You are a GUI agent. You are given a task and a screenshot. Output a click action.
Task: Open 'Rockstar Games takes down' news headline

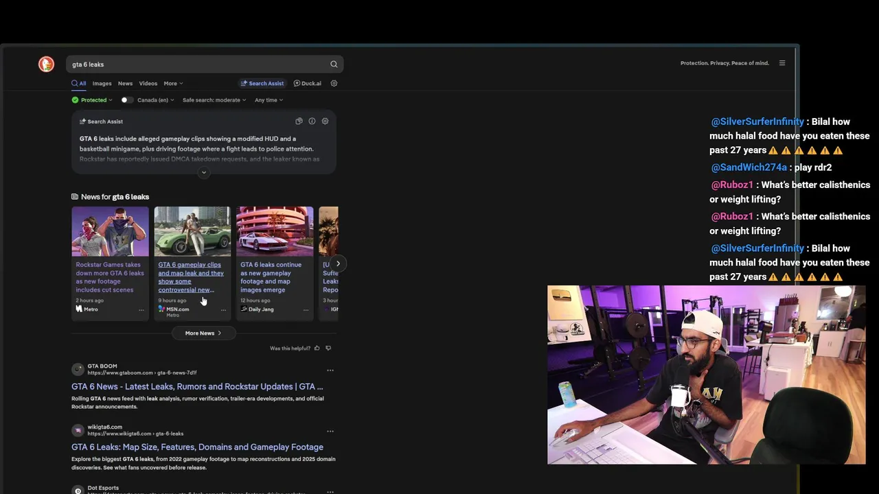click(110, 277)
